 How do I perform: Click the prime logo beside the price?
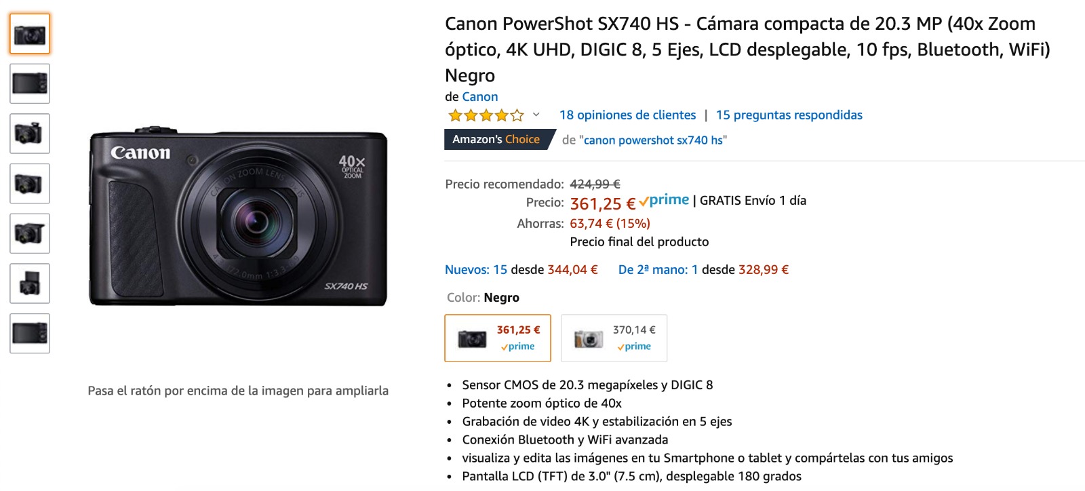coord(665,201)
